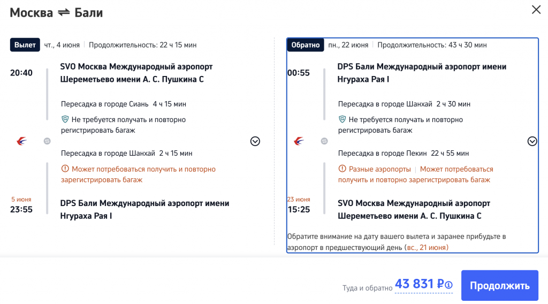548x304 pixels.
Task: Expand return flight details chevron
Action: point(532,141)
